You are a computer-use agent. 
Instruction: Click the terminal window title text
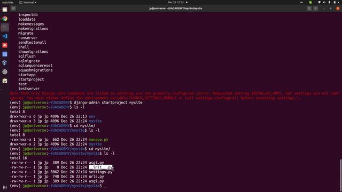pos(176,9)
